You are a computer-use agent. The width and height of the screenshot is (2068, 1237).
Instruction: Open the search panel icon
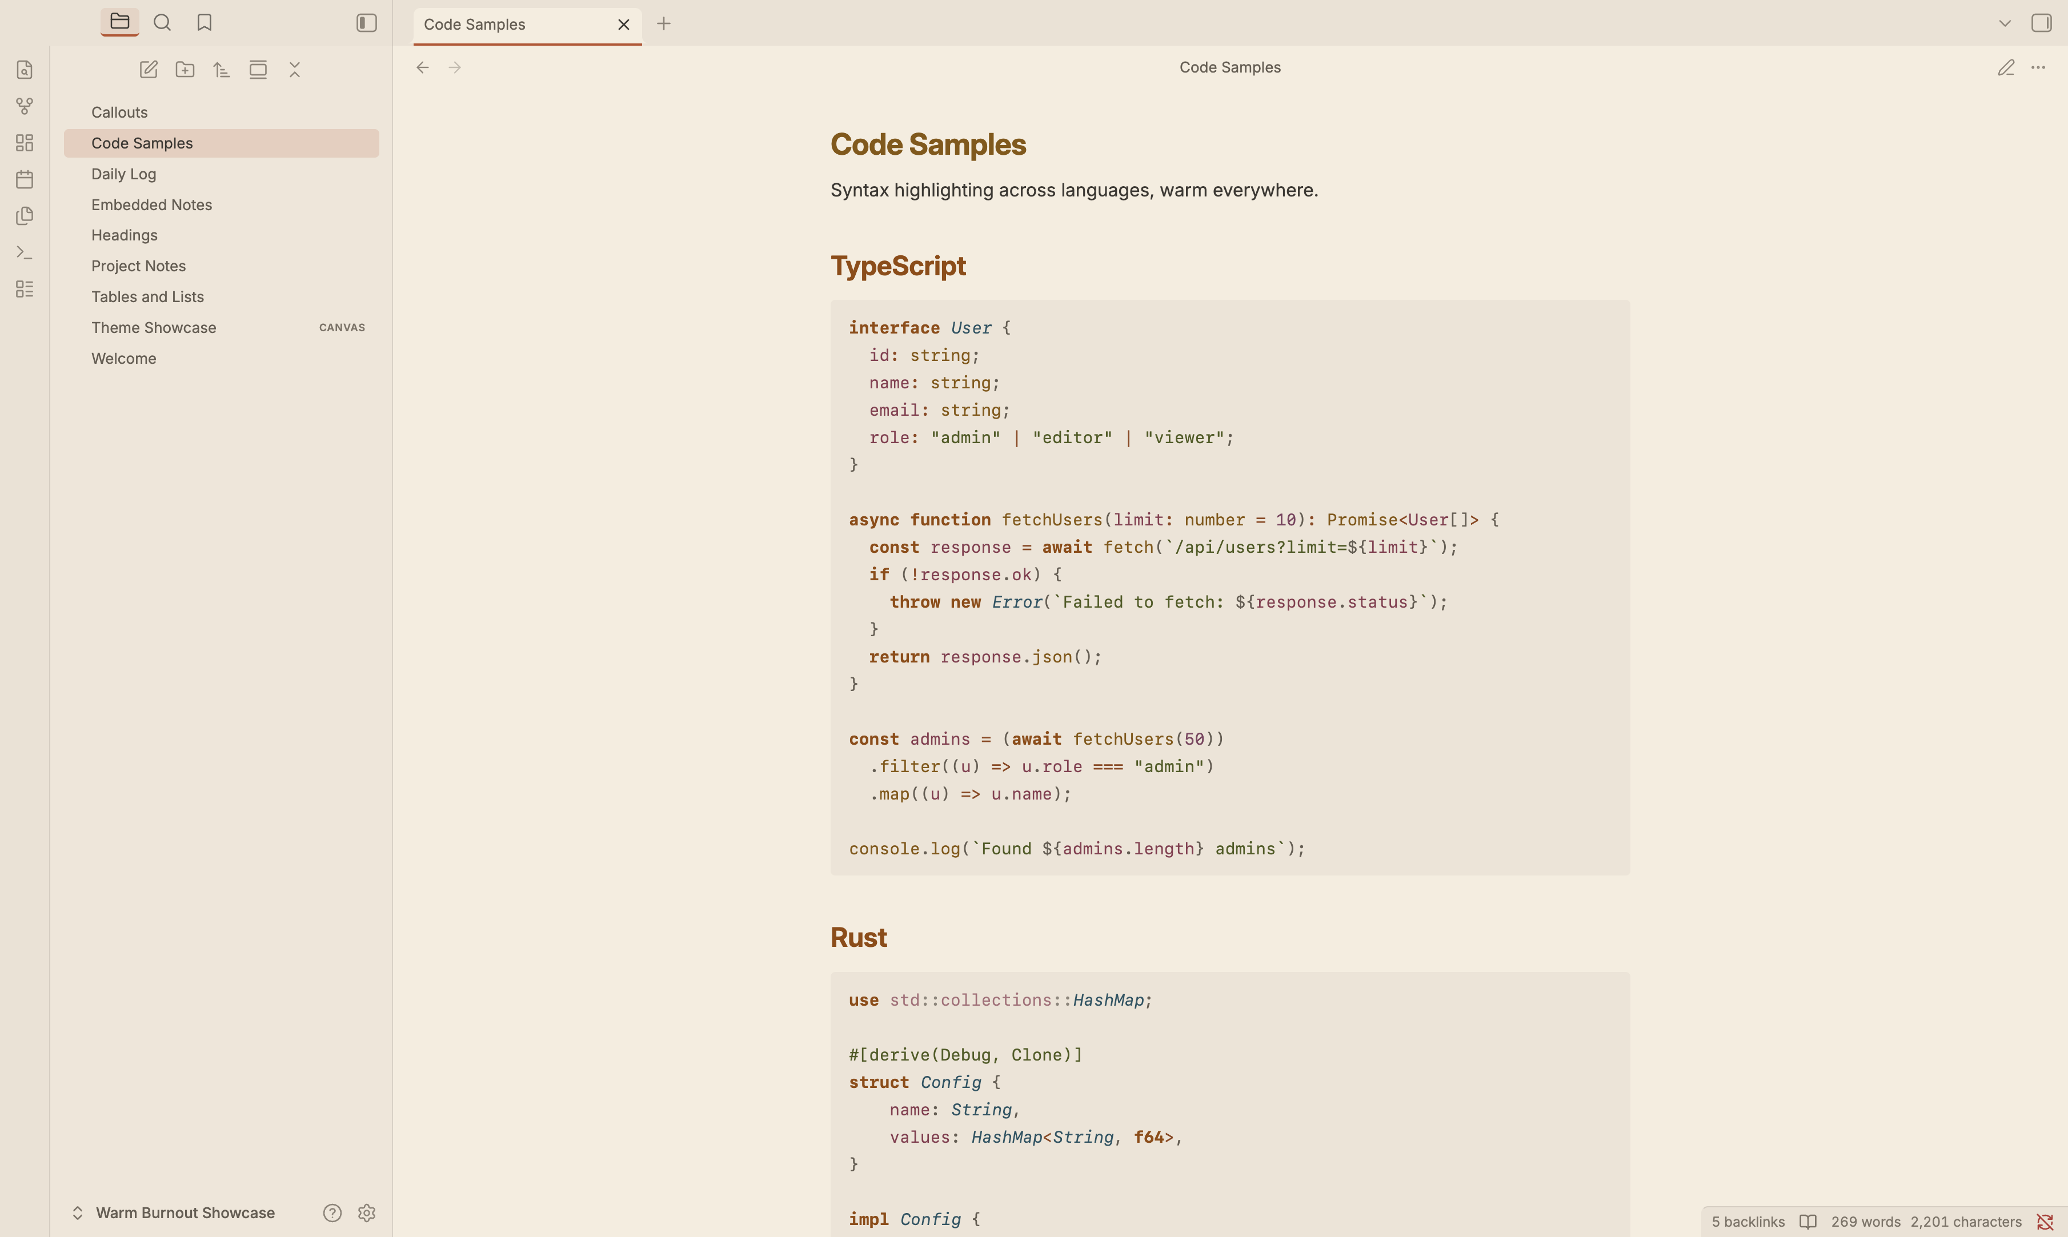(x=163, y=22)
